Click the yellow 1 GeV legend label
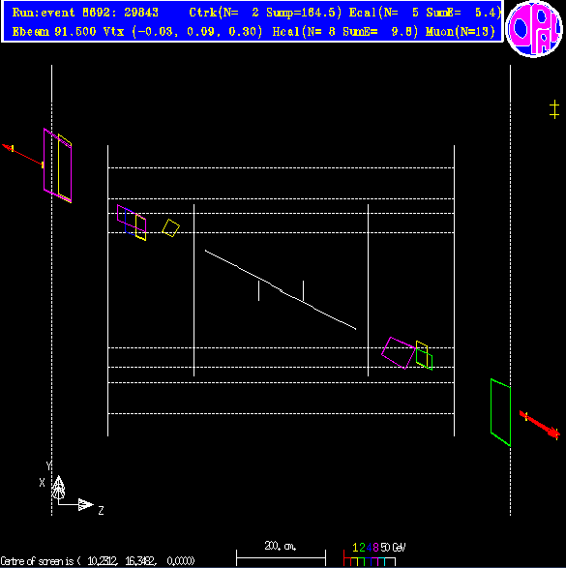Image resolution: width=566 pixels, height=568 pixels. click(355, 547)
